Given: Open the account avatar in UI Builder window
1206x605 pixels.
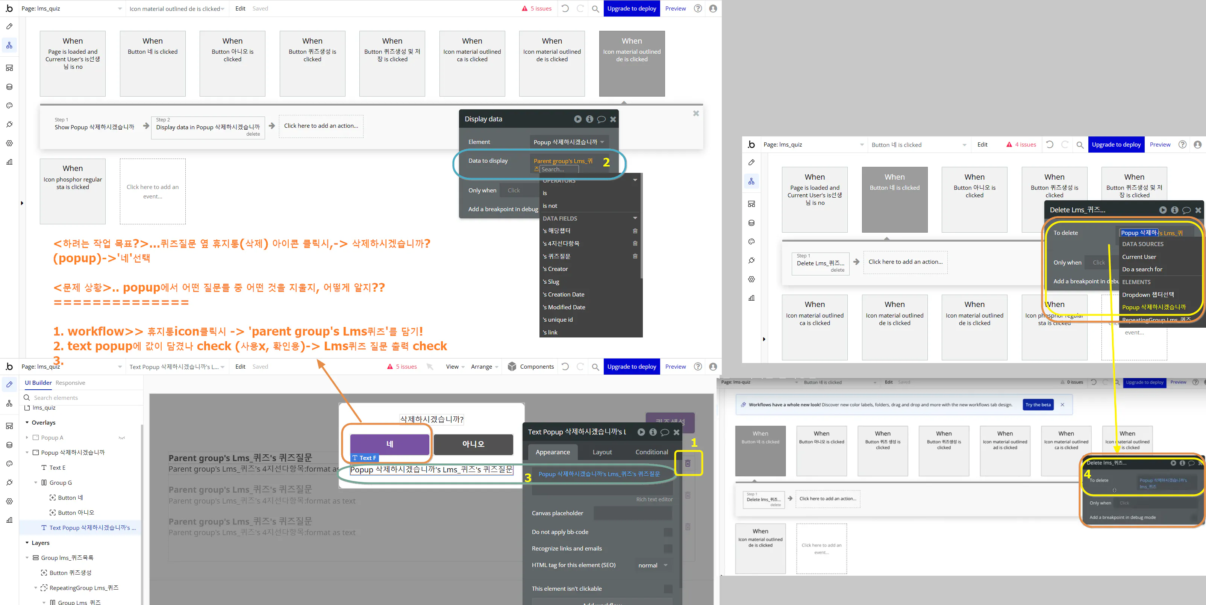Looking at the screenshot, I should [x=713, y=366].
